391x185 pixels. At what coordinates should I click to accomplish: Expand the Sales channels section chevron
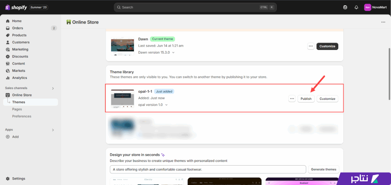(x=53, y=88)
